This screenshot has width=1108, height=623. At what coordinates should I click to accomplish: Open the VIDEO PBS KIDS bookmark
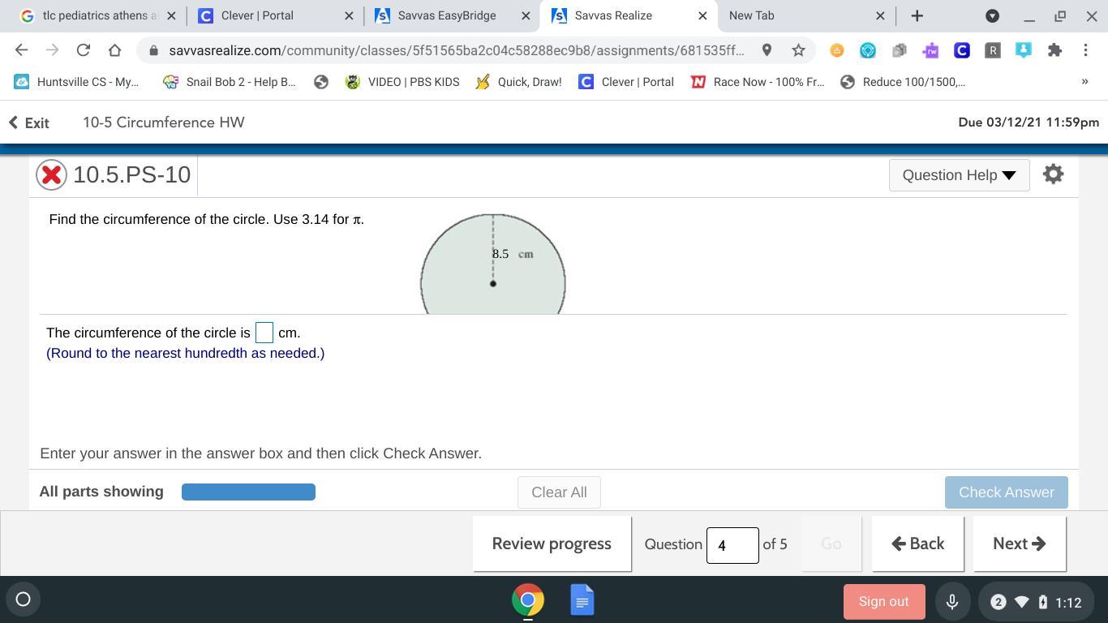(x=402, y=82)
